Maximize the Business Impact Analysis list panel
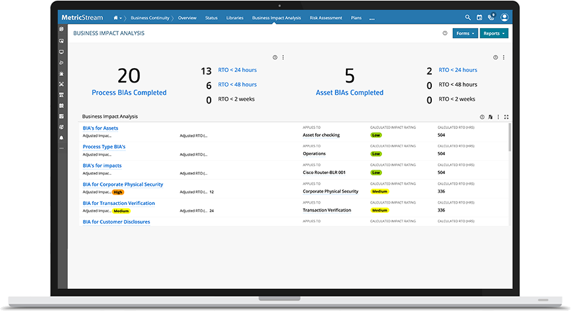This screenshot has width=571, height=311. point(506,117)
